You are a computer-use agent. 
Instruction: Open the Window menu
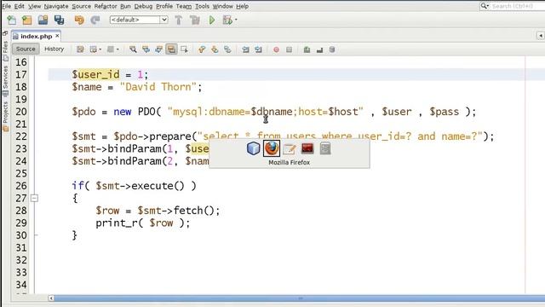coord(223,6)
